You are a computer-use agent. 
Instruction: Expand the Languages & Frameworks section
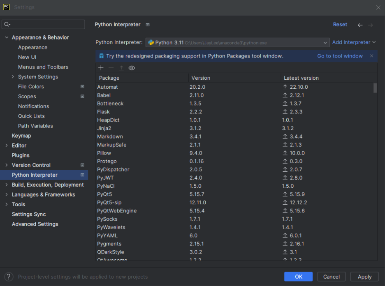click(x=7, y=194)
